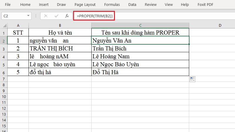Open the Formulas ribbon tab
This screenshot has height=132, width=235.
click(x=112, y=5)
